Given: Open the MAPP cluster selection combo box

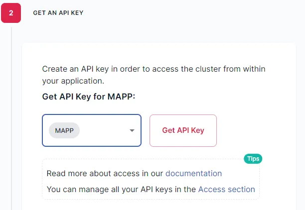Looking at the screenshot, I should pyautogui.click(x=92, y=130).
